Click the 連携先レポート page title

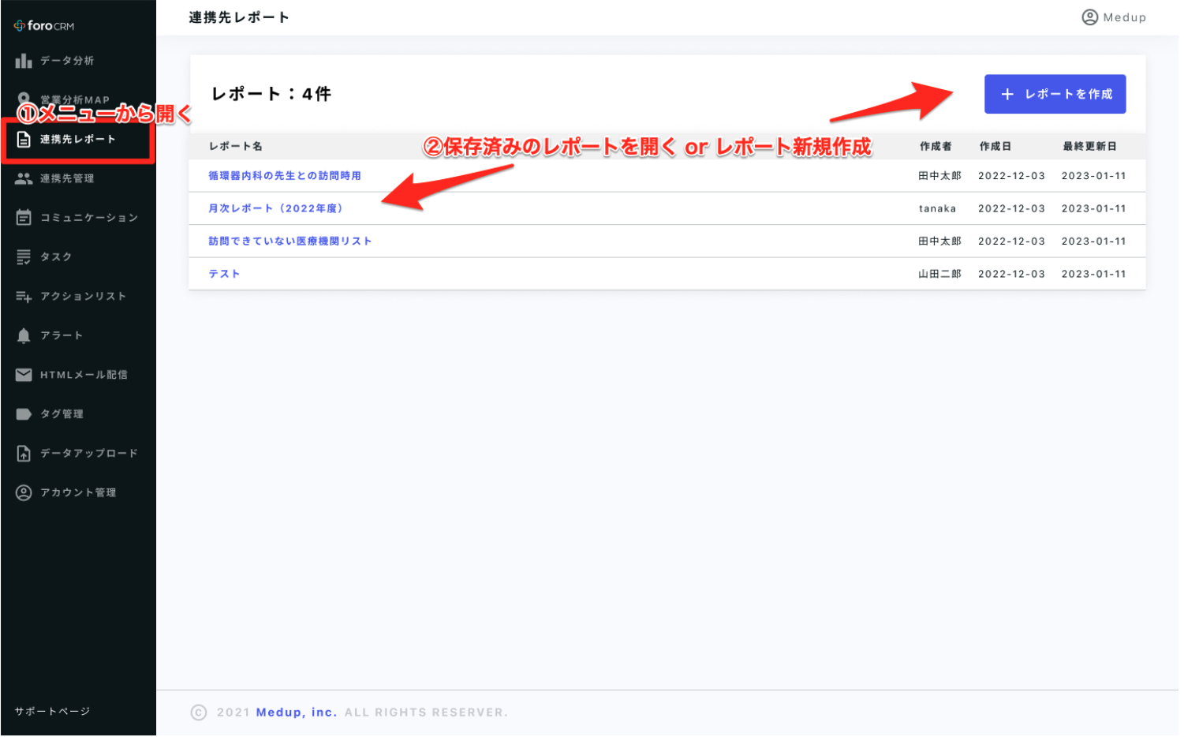click(240, 17)
